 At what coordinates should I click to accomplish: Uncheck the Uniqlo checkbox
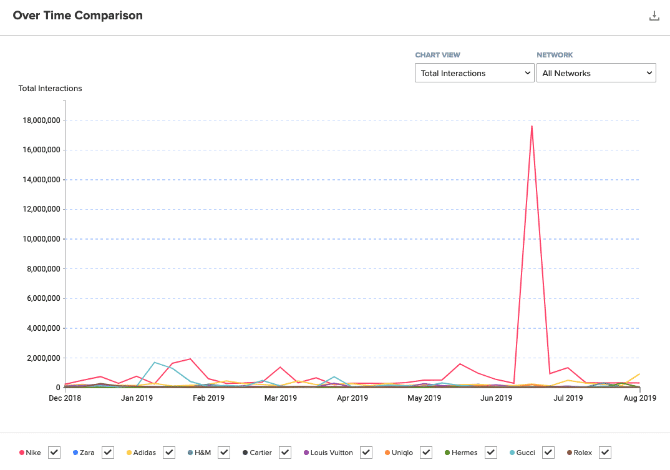tap(426, 453)
